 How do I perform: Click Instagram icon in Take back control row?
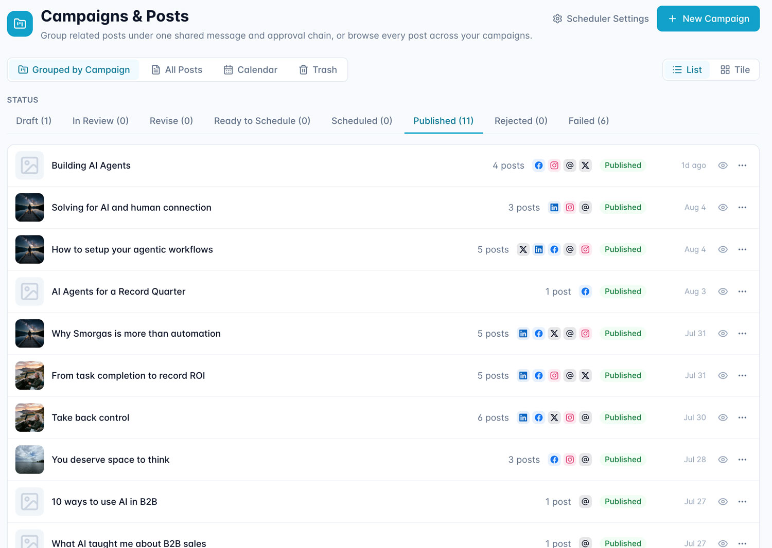(x=570, y=417)
